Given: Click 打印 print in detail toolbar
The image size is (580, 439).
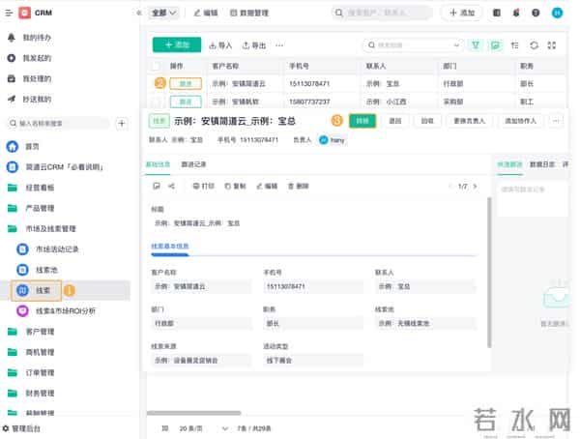Looking at the screenshot, I should 203,186.
